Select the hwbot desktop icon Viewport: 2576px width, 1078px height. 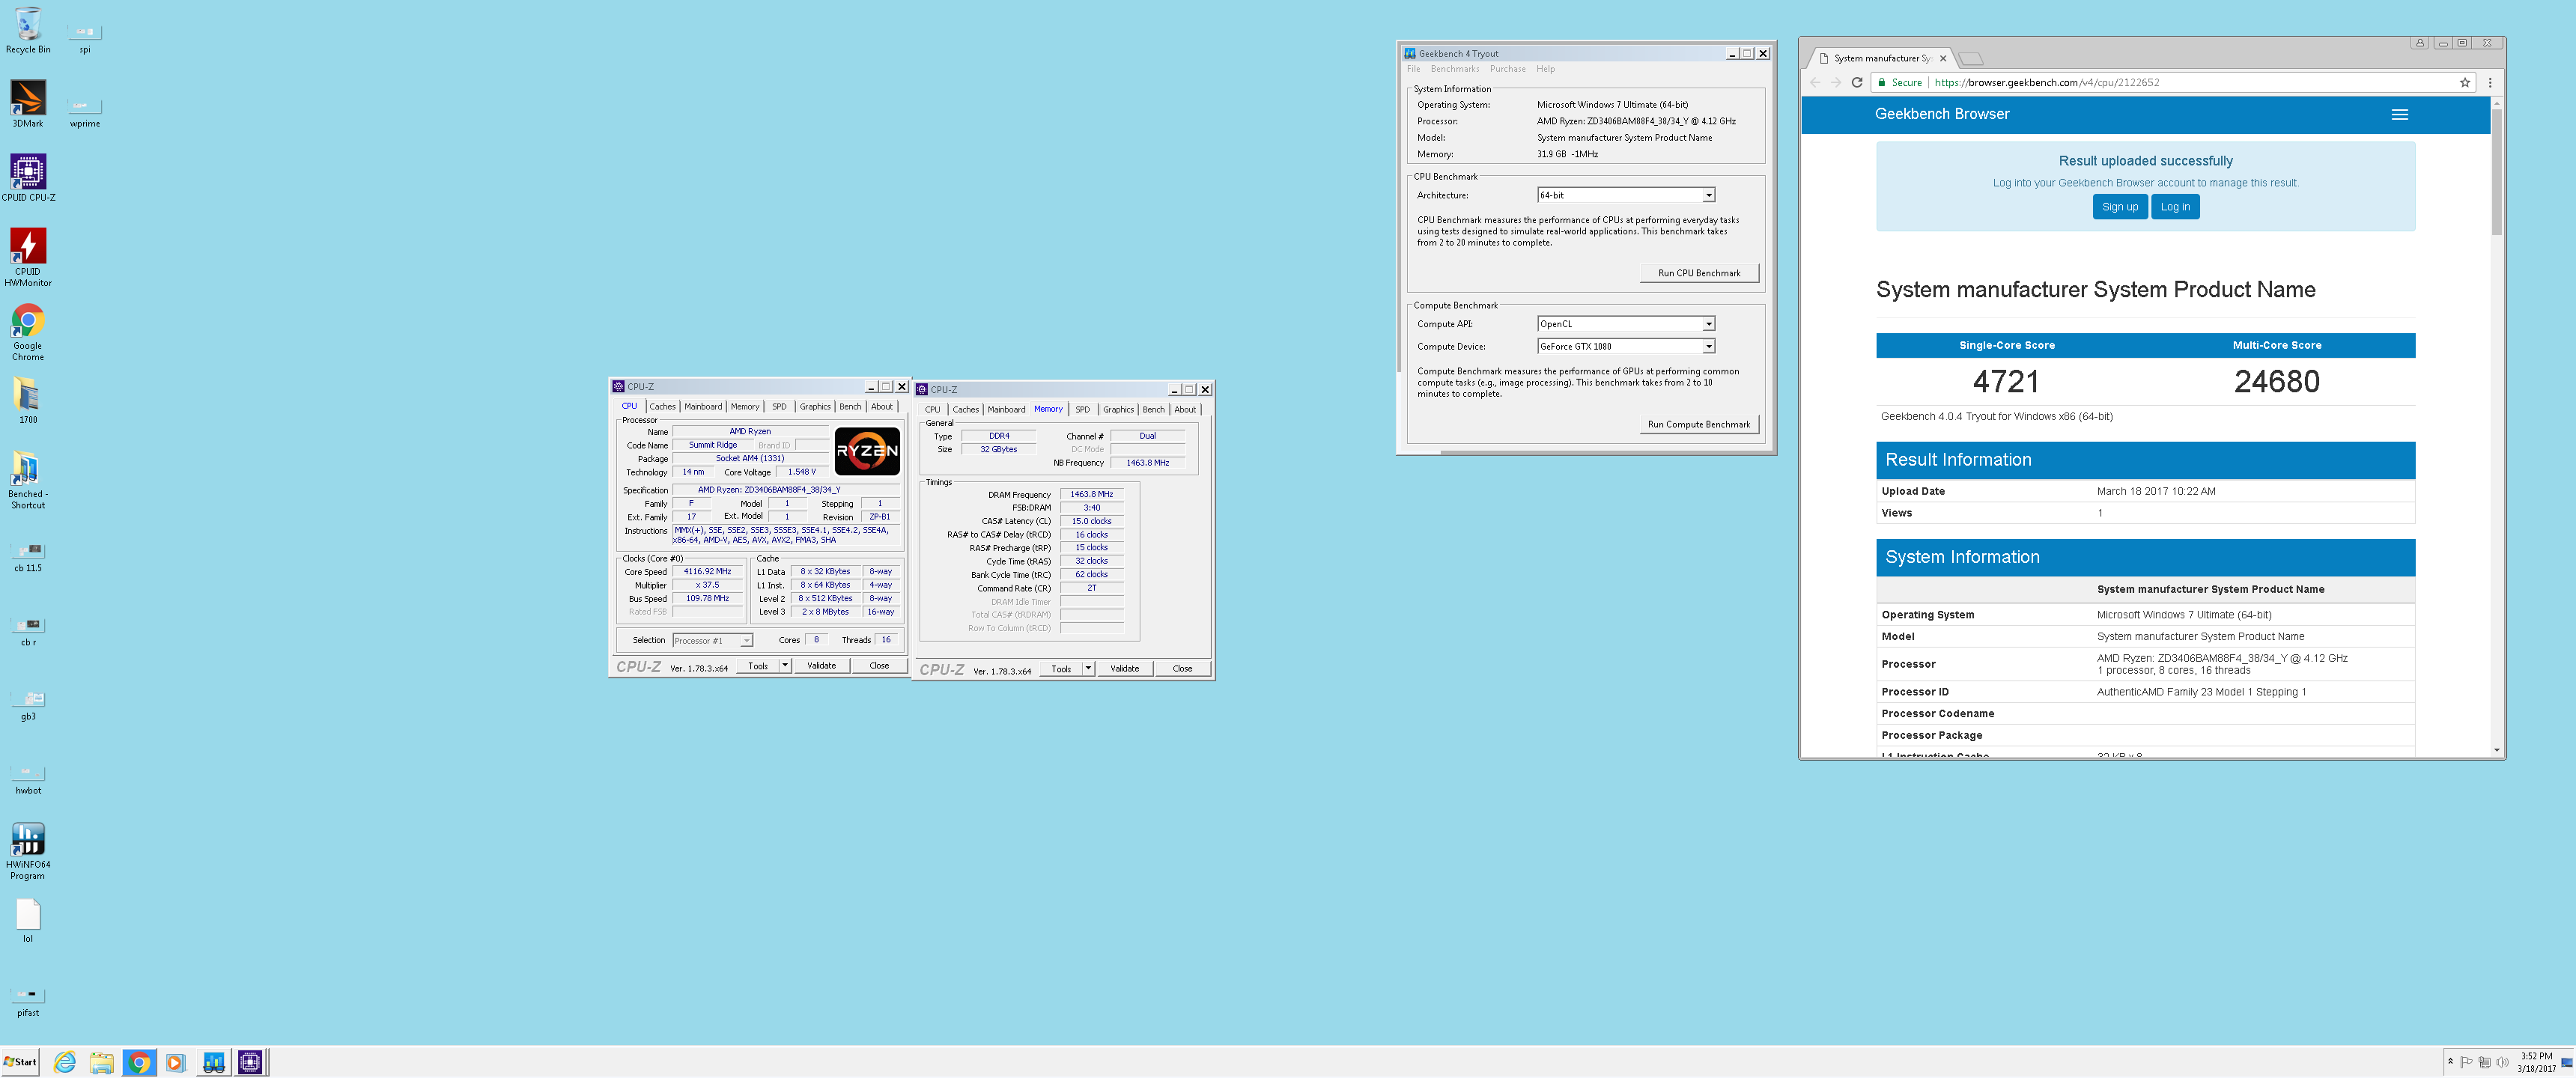click(28, 779)
